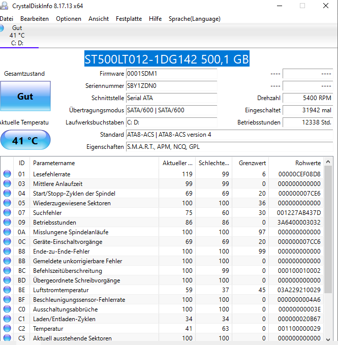Click status icon of row ID 09 (Betriebsstunden)

(7, 222)
